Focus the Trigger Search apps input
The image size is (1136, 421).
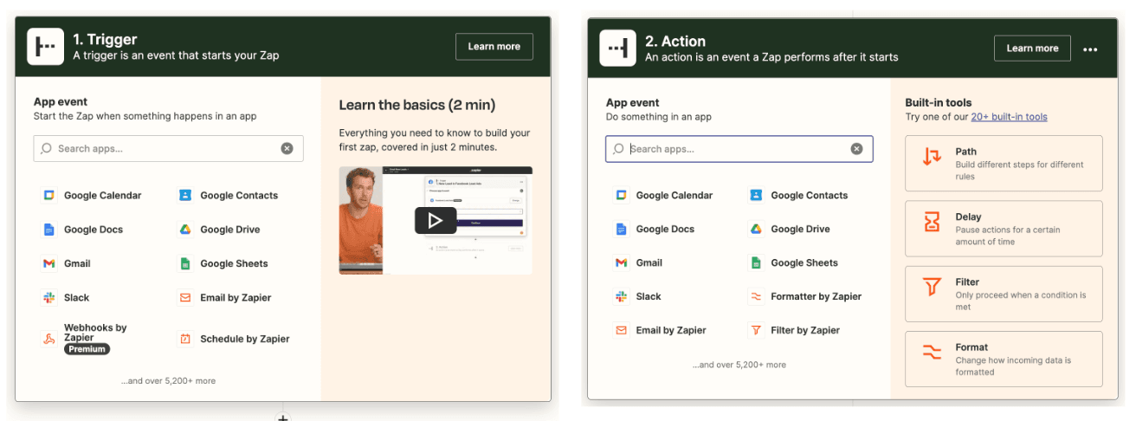(x=168, y=148)
